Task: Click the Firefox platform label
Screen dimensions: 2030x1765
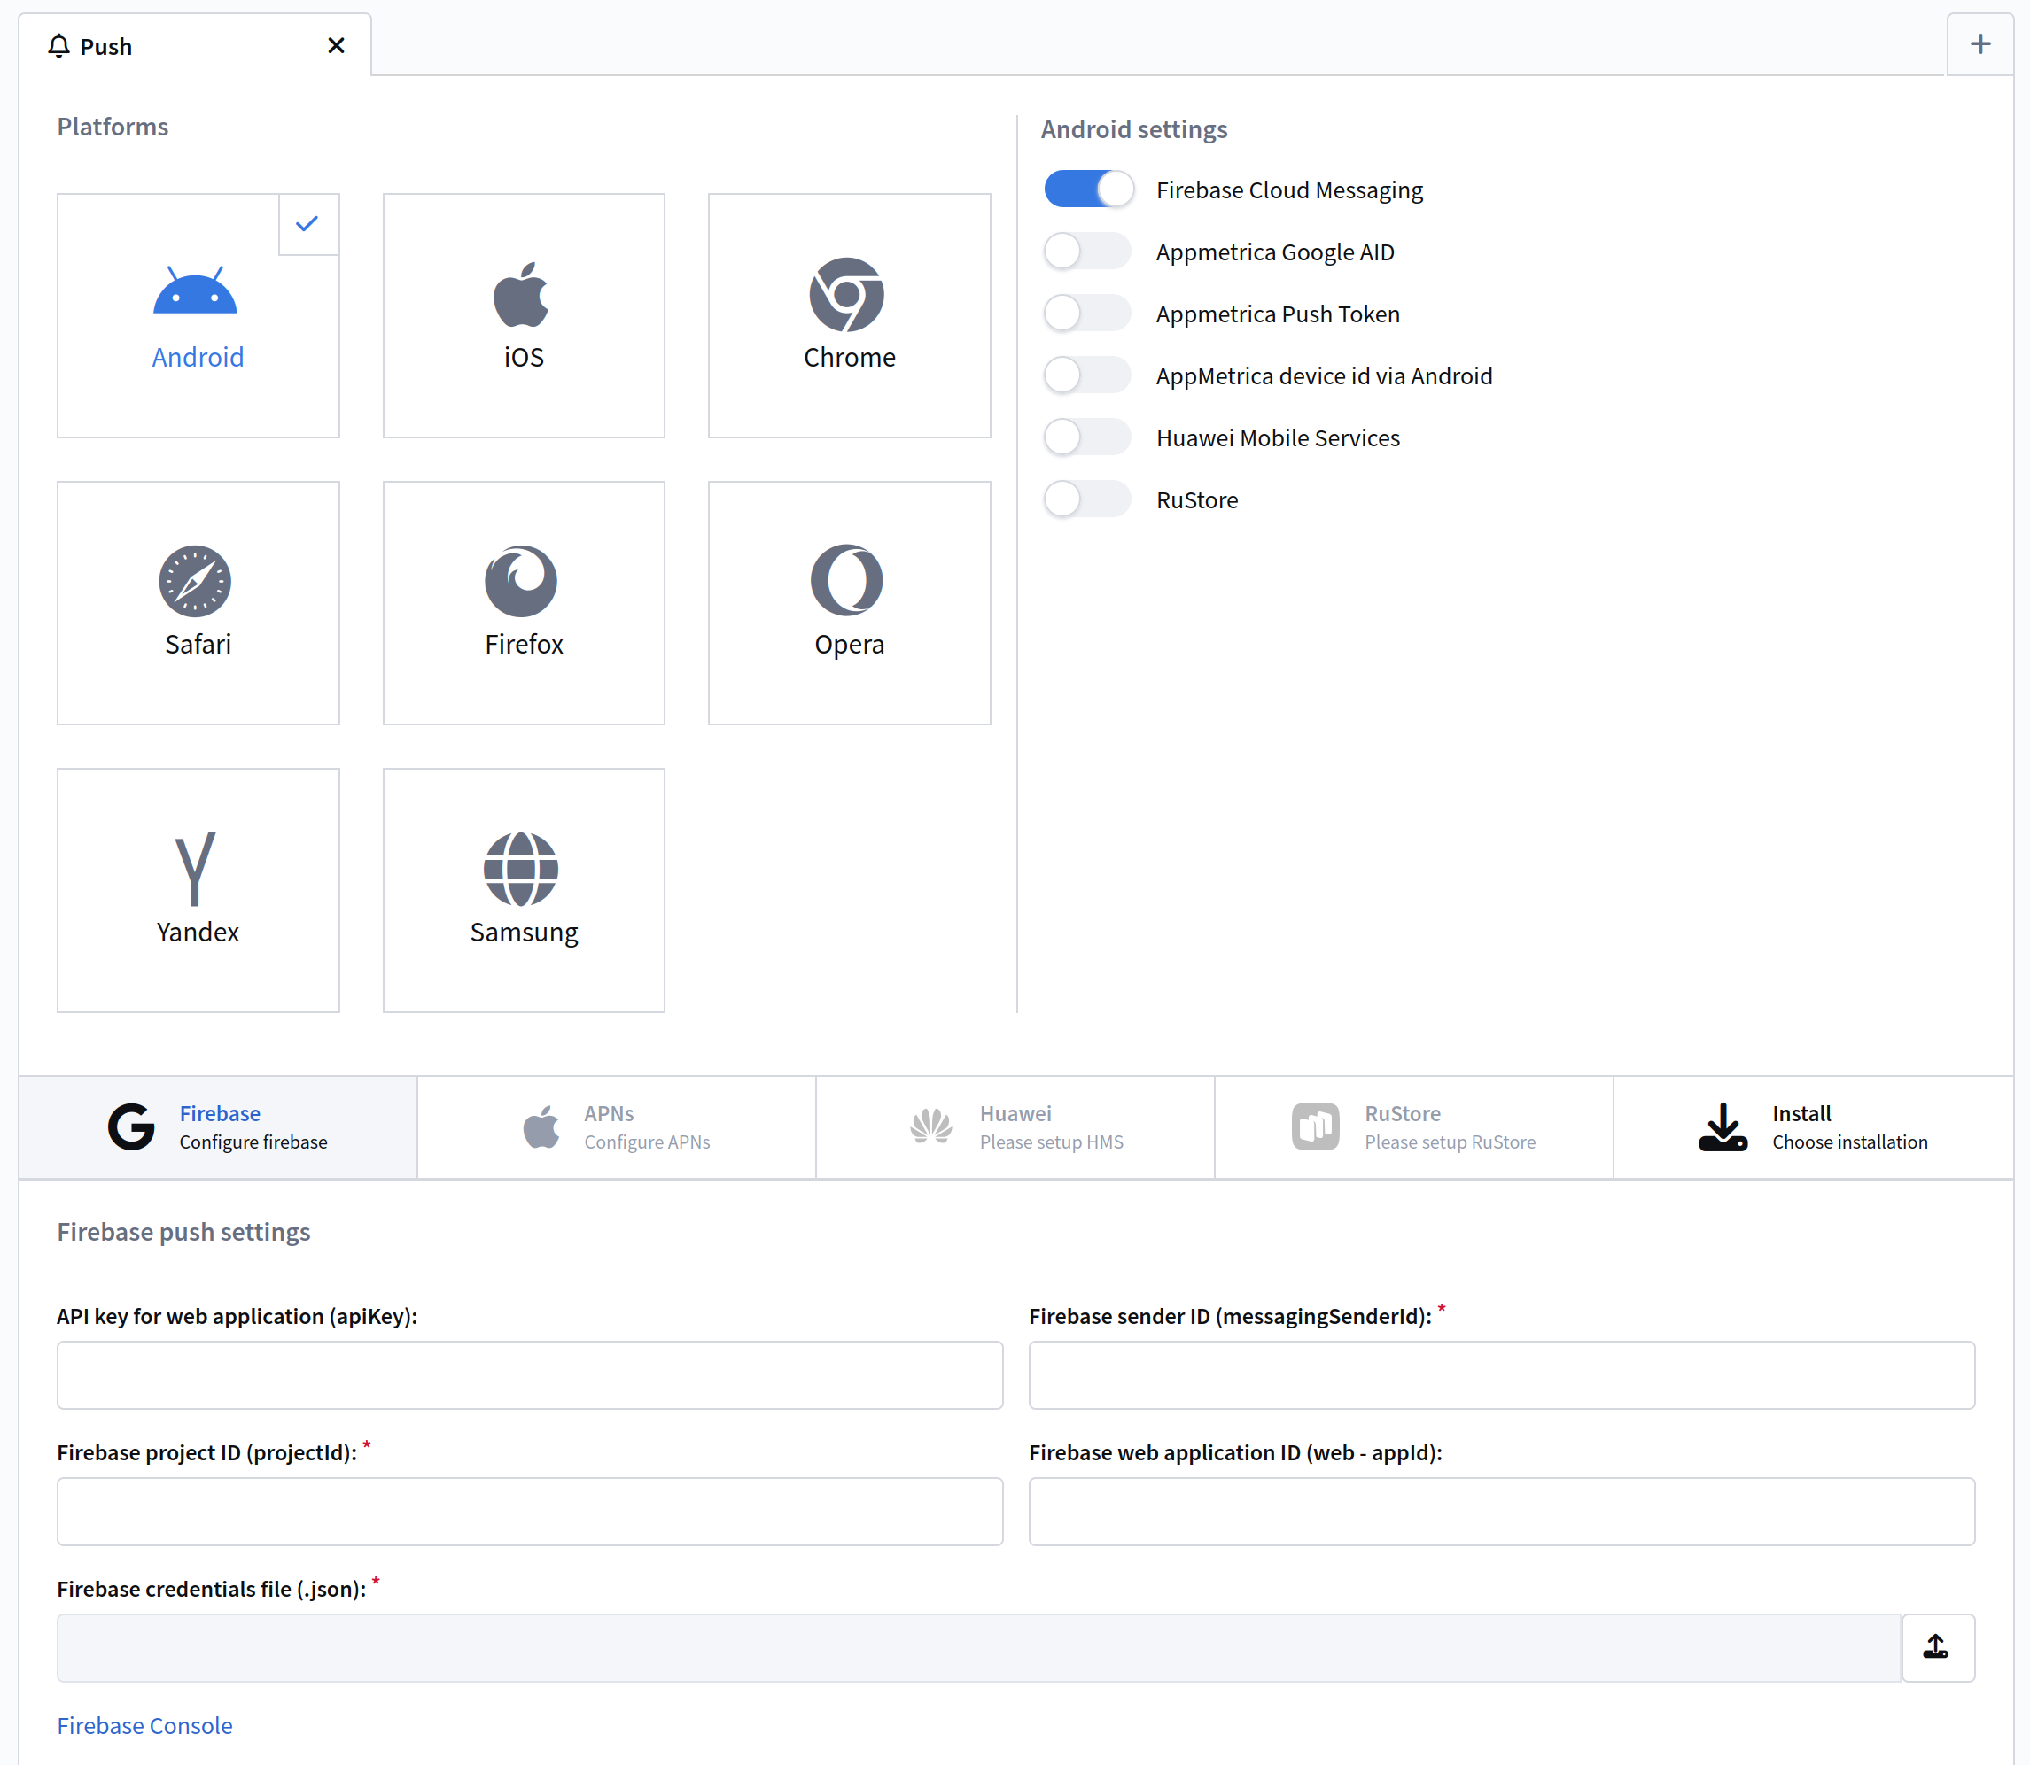Action: click(x=525, y=644)
